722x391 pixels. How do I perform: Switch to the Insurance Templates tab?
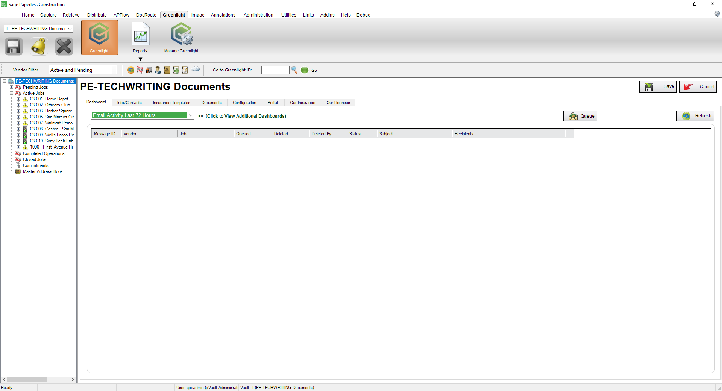[x=171, y=103]
